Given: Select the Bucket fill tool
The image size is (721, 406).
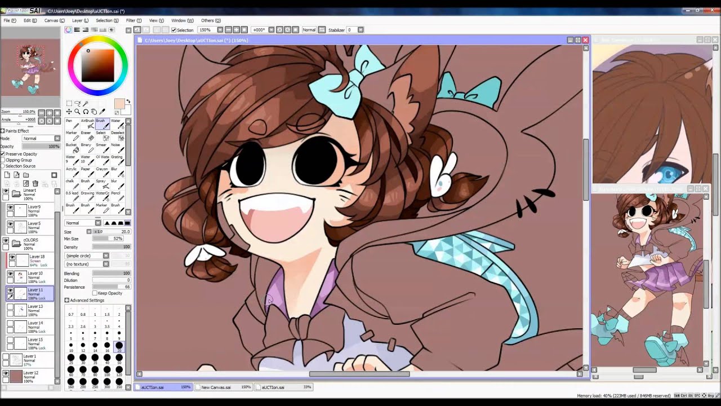Looking at the screenshot, I should [x=71, y=148].
